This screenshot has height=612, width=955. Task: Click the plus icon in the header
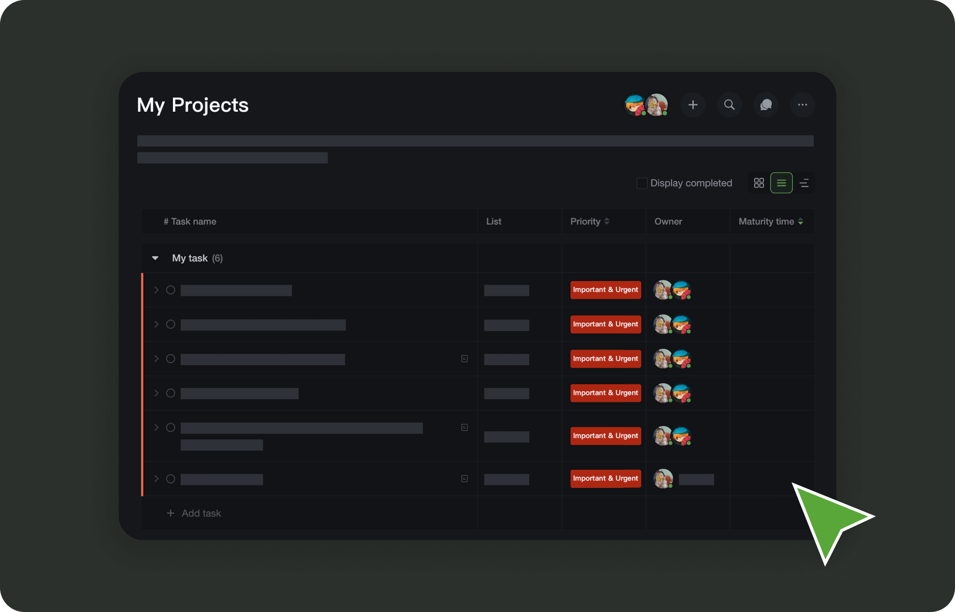(x=693, y=105)
